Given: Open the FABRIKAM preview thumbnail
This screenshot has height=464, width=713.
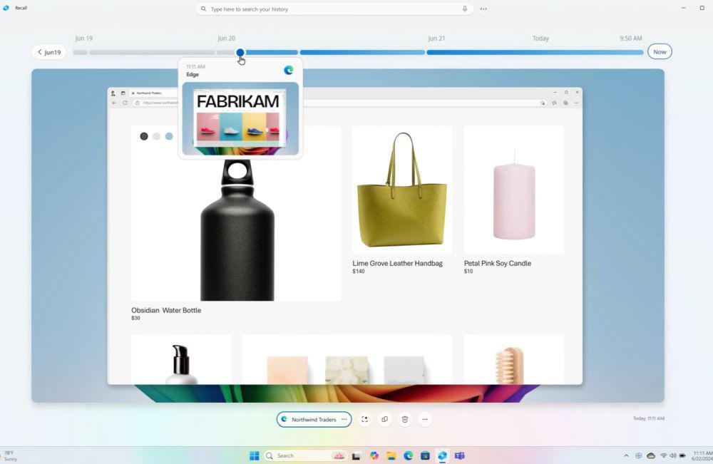Looking at the screenshot, I should pos(240,118).
